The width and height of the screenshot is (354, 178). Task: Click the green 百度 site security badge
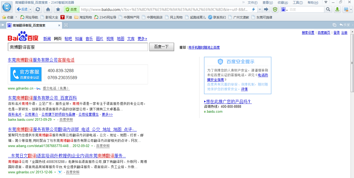pos(71,9)
